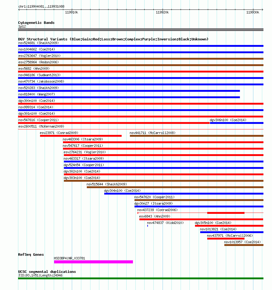Click the esv2758964 (Redon2006) label

click(39, 62)
